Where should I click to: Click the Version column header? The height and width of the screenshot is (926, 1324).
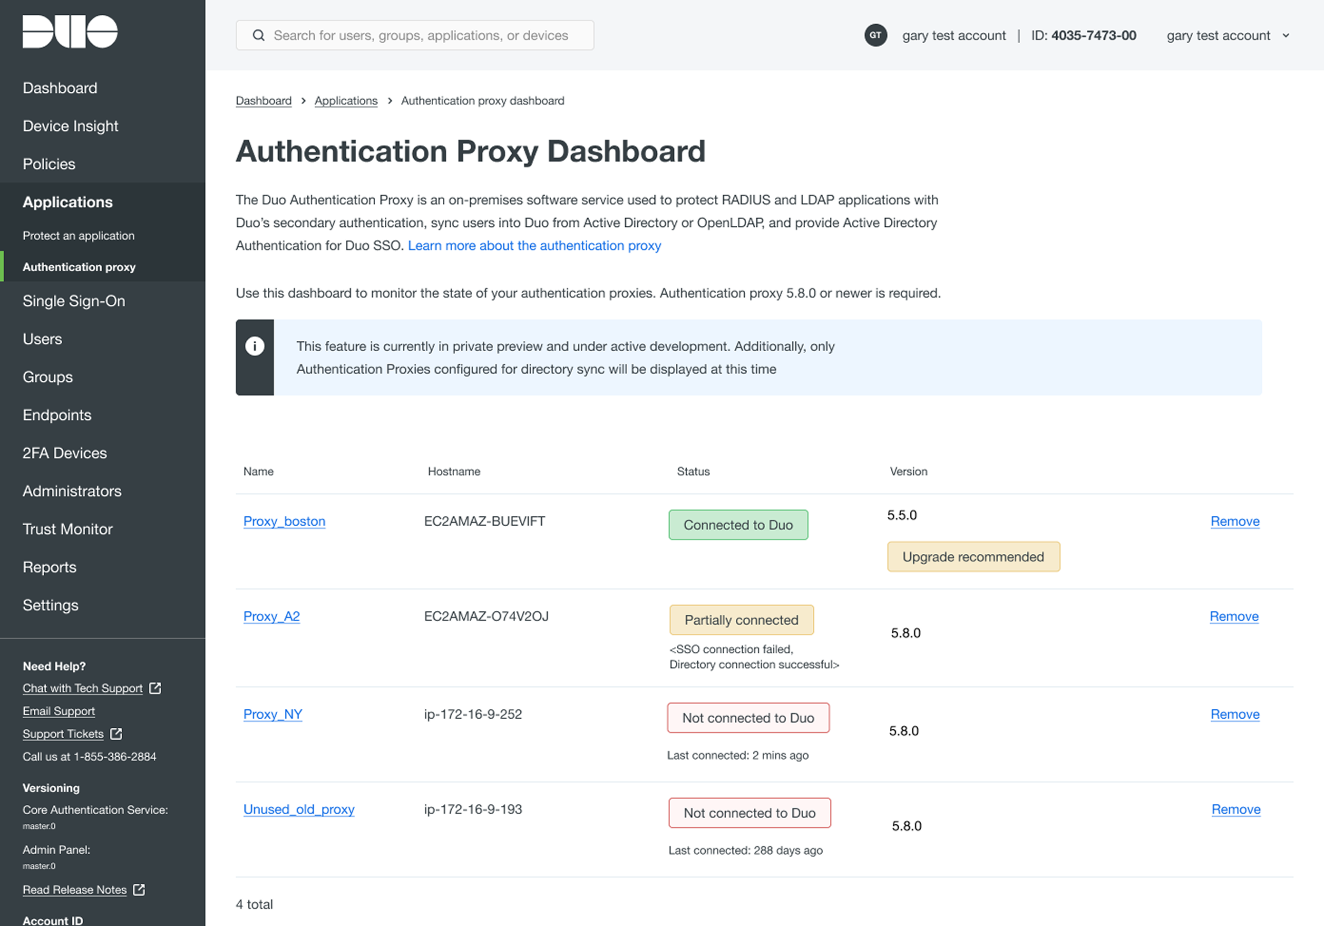[x=908, y=472]
